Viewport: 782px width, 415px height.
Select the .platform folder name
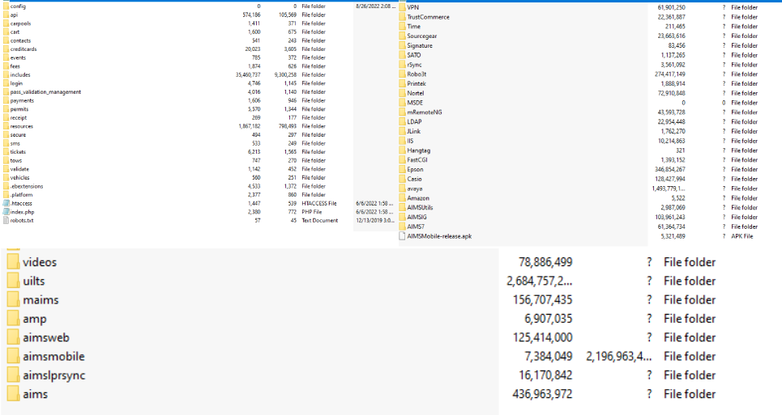point(21,195)
